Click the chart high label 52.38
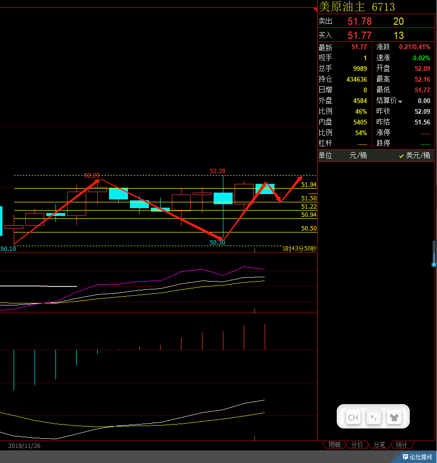This screenshot has width=437, height=463. tap(218, 171)
